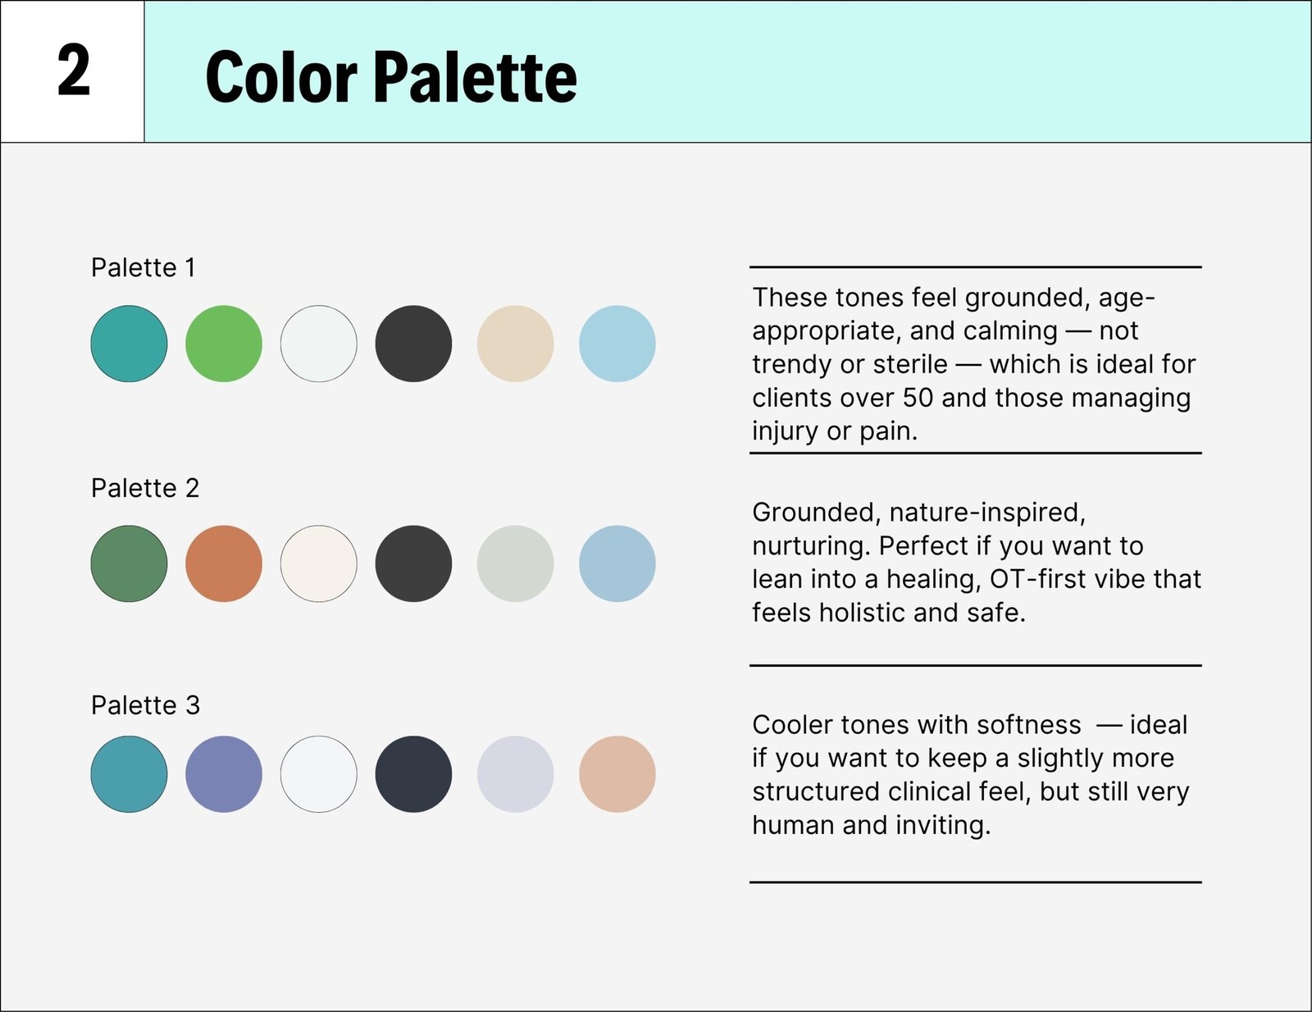The height and width of the screenshot is (1012, 1312).
Task: Click the soft blue swatch in Palette 2
Action: click(617, 563)
